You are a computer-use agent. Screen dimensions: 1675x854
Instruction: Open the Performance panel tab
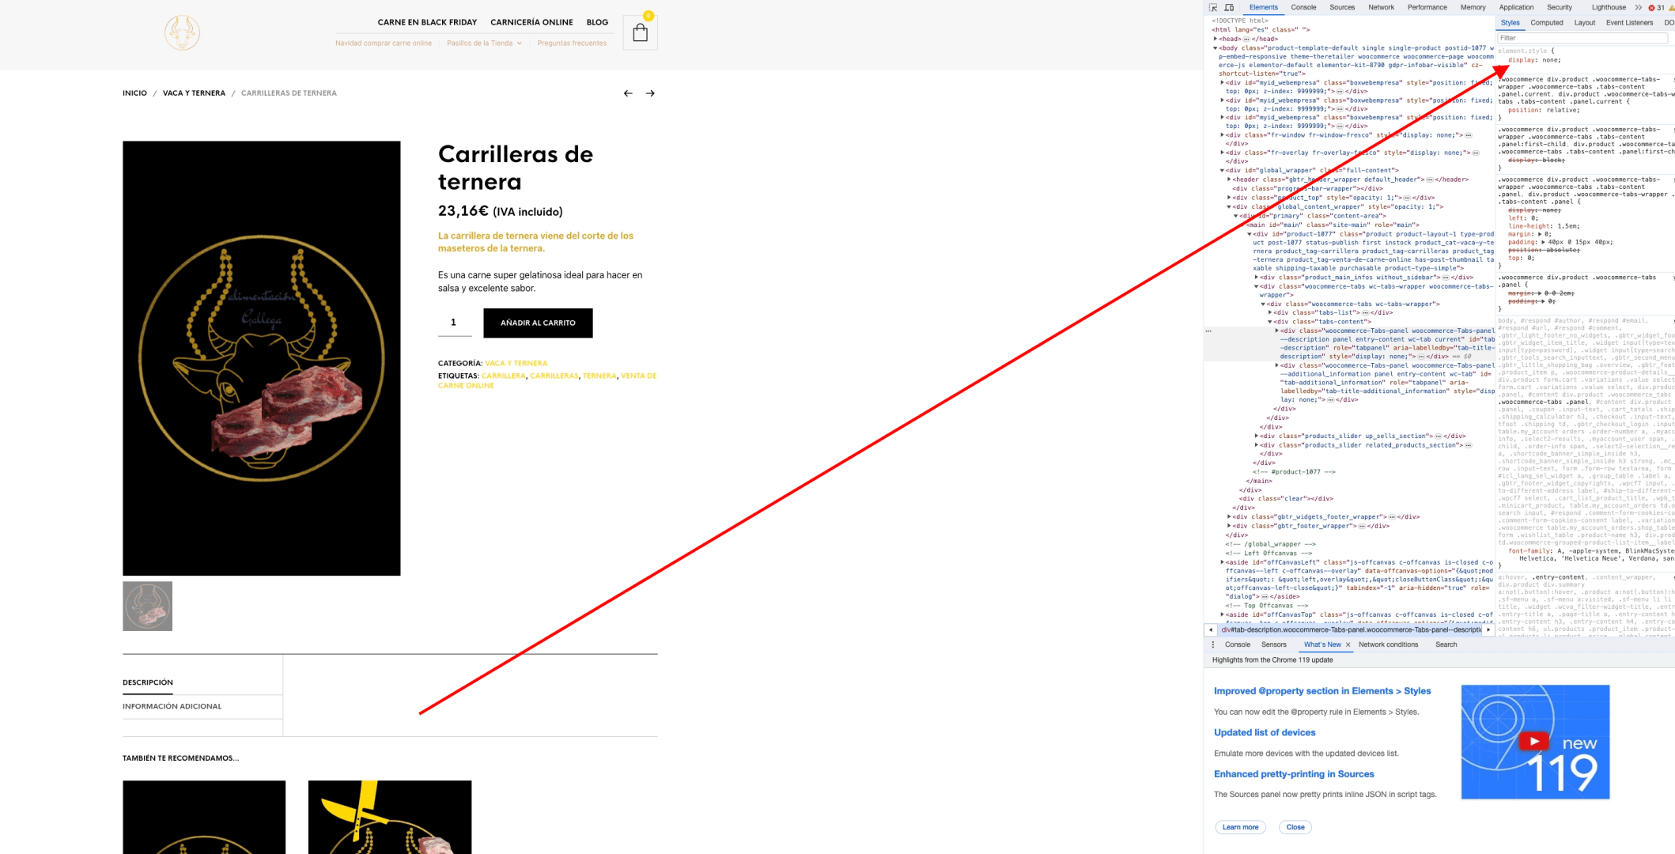1427,7
